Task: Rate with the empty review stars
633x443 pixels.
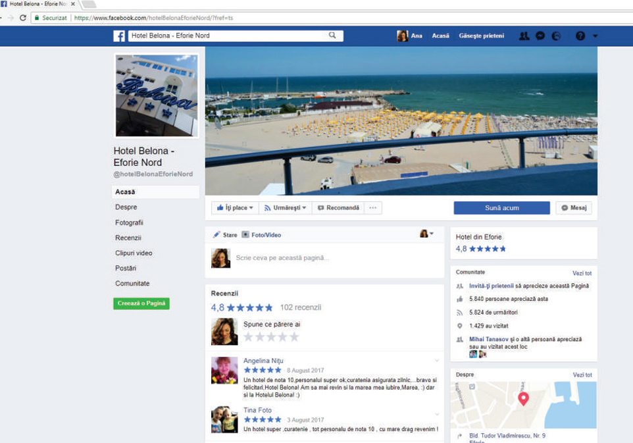Action: click(x=271, y=337)
